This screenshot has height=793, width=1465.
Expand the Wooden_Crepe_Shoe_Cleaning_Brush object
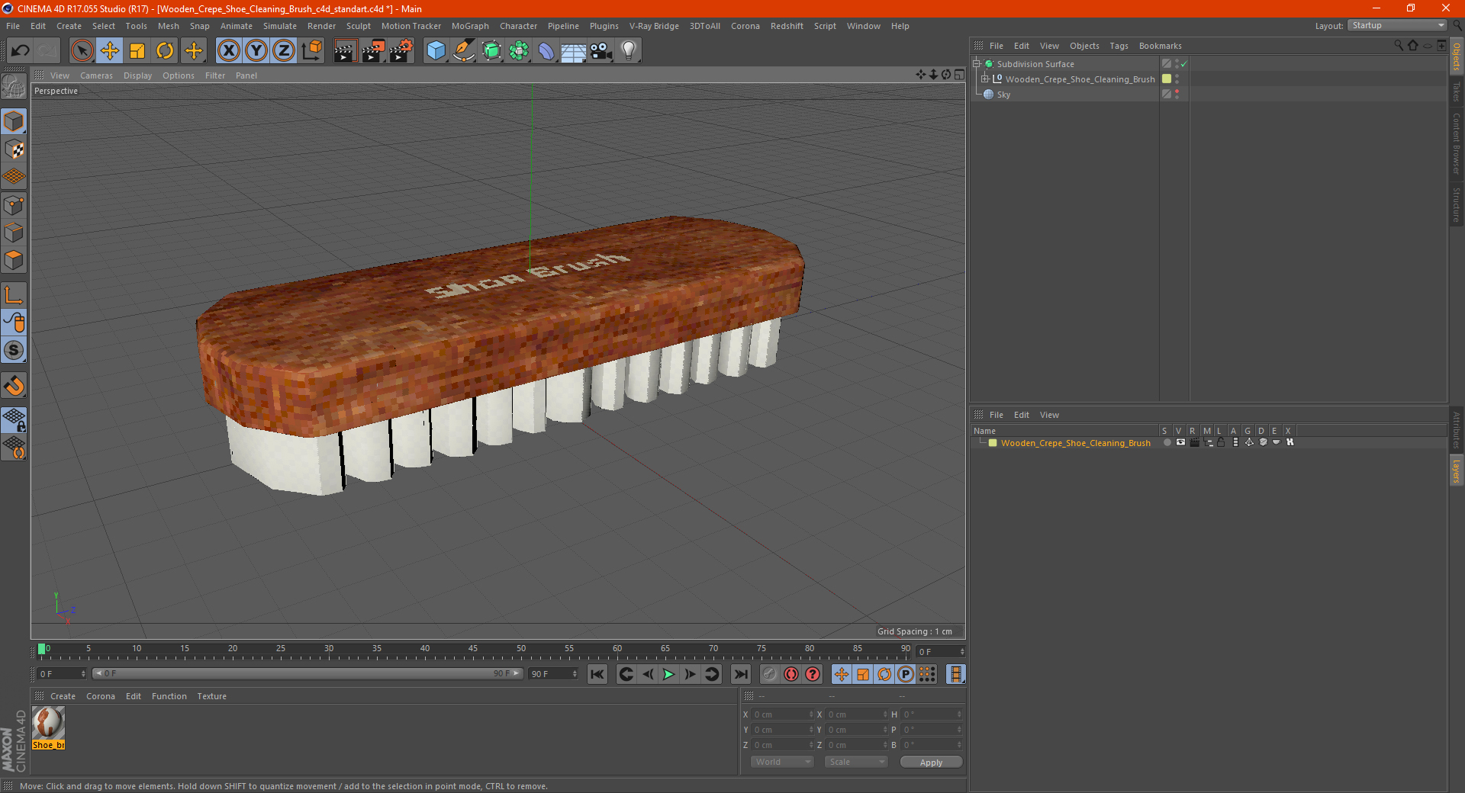(985, 79)
